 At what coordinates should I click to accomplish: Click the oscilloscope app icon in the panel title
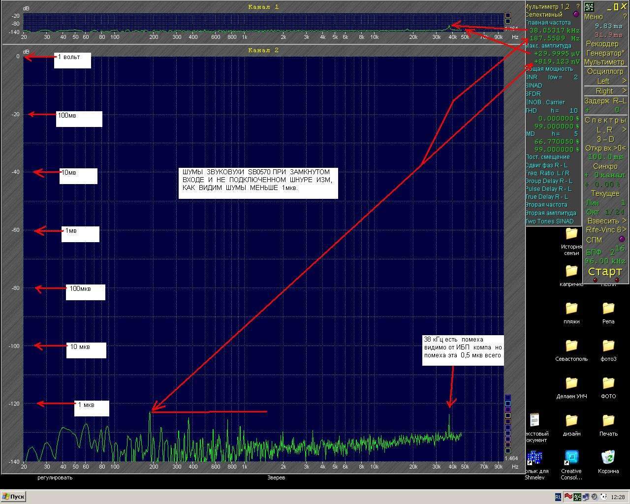[589, 6]
